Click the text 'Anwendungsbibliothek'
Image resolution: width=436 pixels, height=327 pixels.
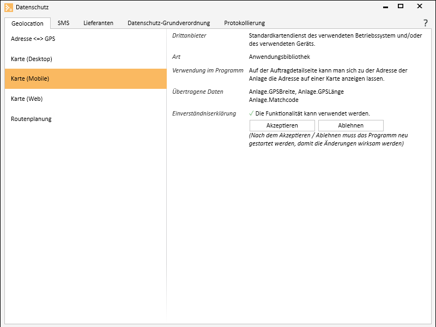280,57
